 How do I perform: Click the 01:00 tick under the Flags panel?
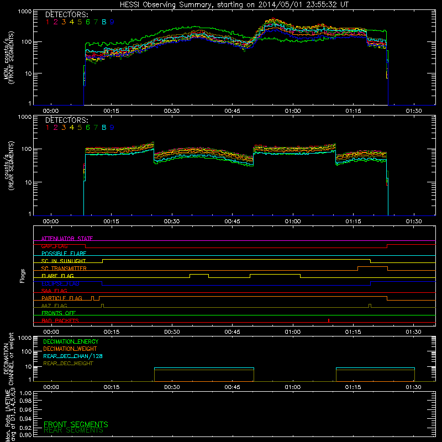click(293, 332)
